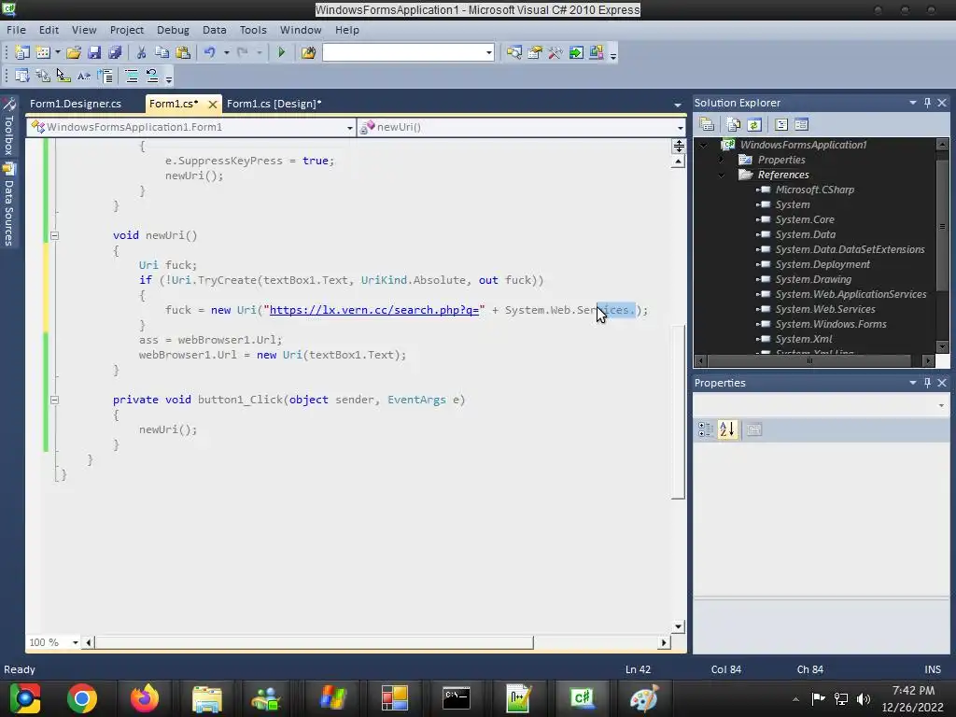This screenshot has height=717, width=956.
Task: Click the New Project toolbar icon
Action: pos(22,52)
